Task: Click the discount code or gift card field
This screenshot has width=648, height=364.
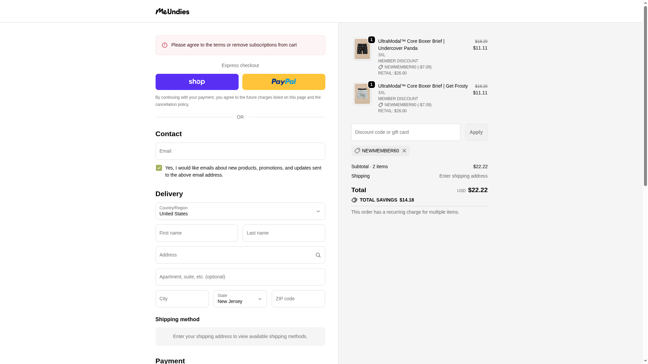Action: [405, 132]
